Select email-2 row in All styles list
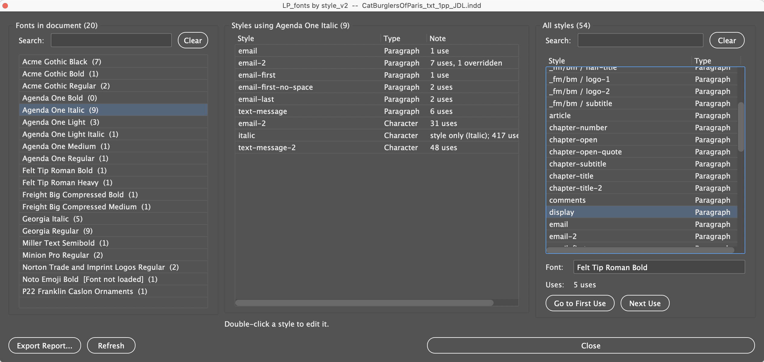This screenshot has height=362, width=764. click(x=642, y=236)
